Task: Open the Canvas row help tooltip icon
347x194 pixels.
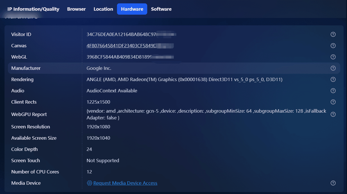Action: click(x=333, y=46)
